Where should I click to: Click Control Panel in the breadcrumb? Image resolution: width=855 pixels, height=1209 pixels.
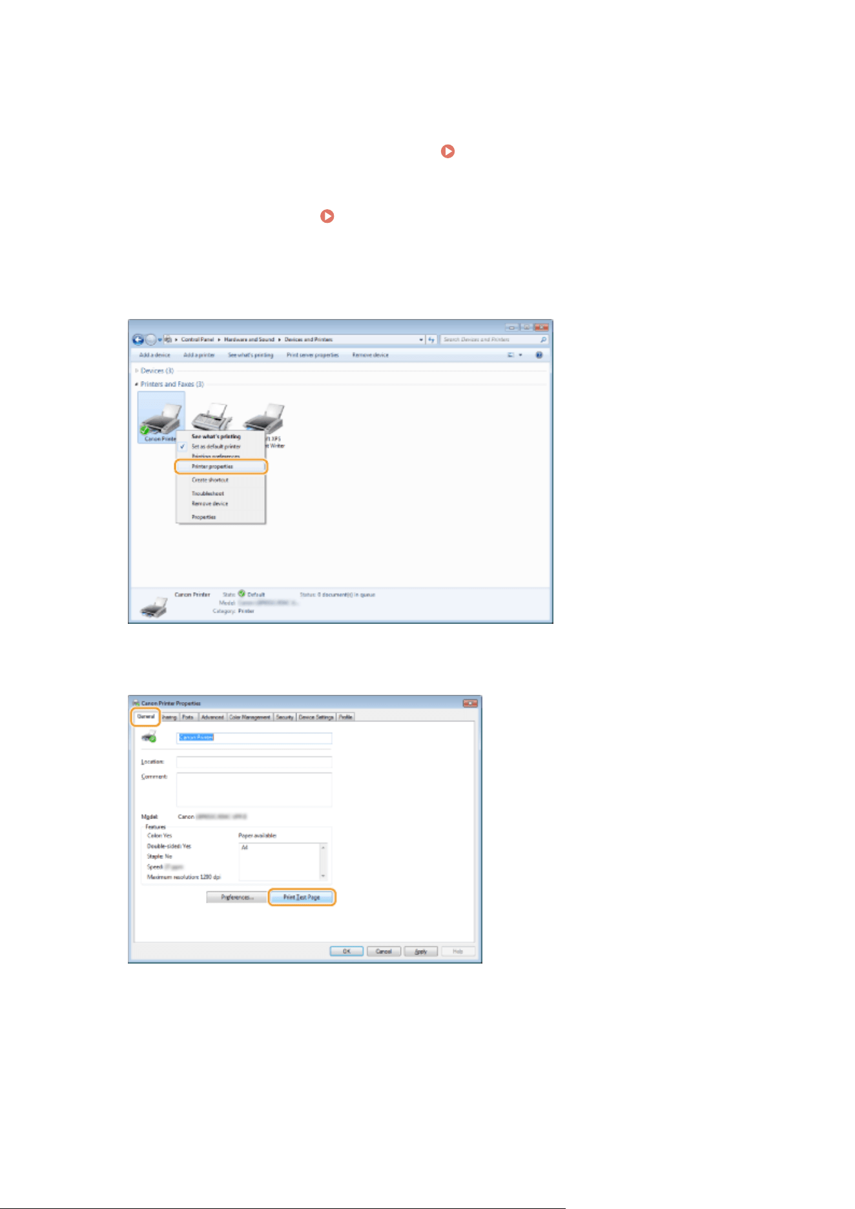[x=197, y=340]
